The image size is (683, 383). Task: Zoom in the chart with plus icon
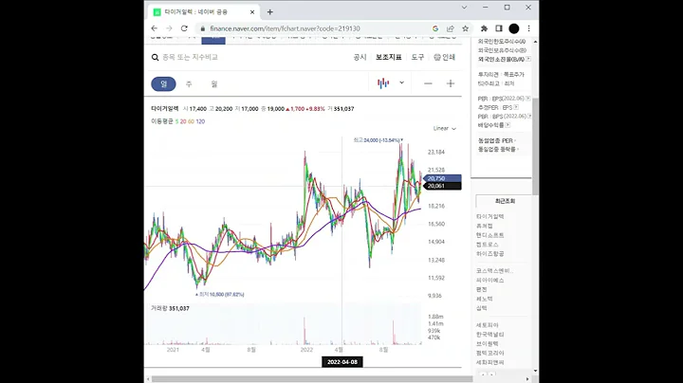(451, 83)
